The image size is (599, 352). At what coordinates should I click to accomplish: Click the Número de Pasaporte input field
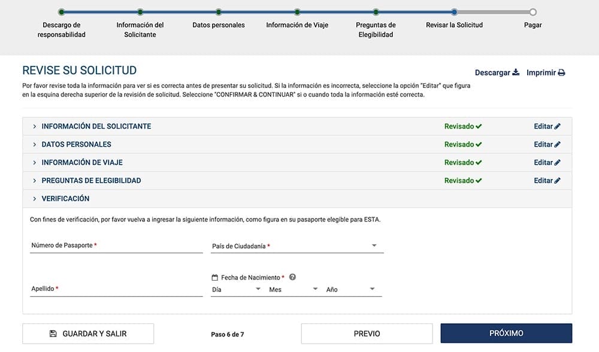pos(116,245)
